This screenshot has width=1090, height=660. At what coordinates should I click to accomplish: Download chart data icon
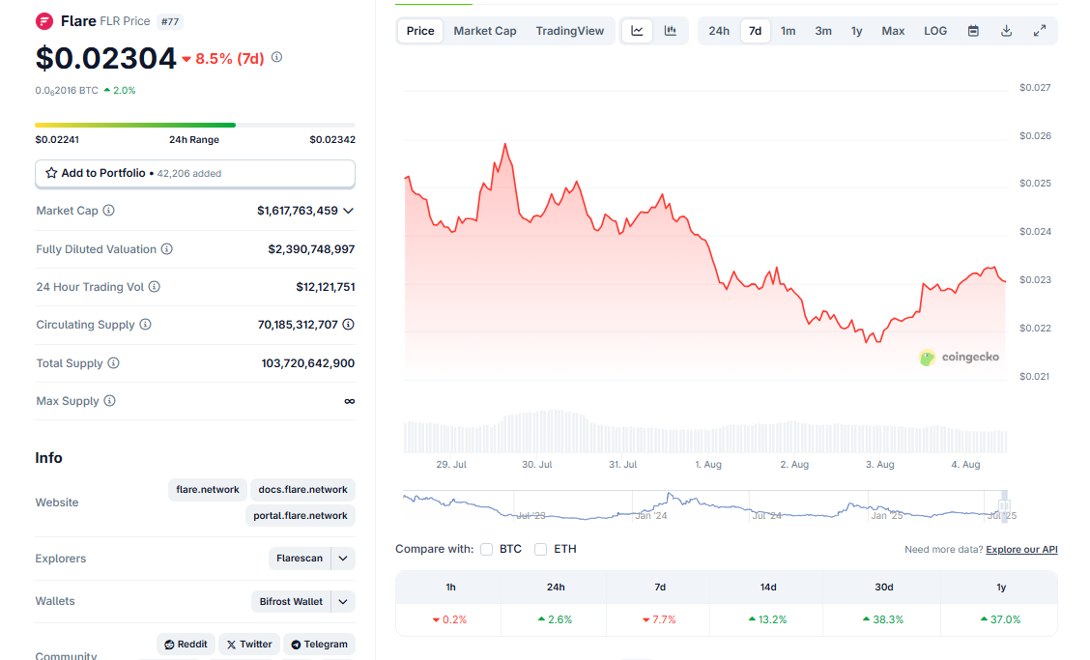1006,31
